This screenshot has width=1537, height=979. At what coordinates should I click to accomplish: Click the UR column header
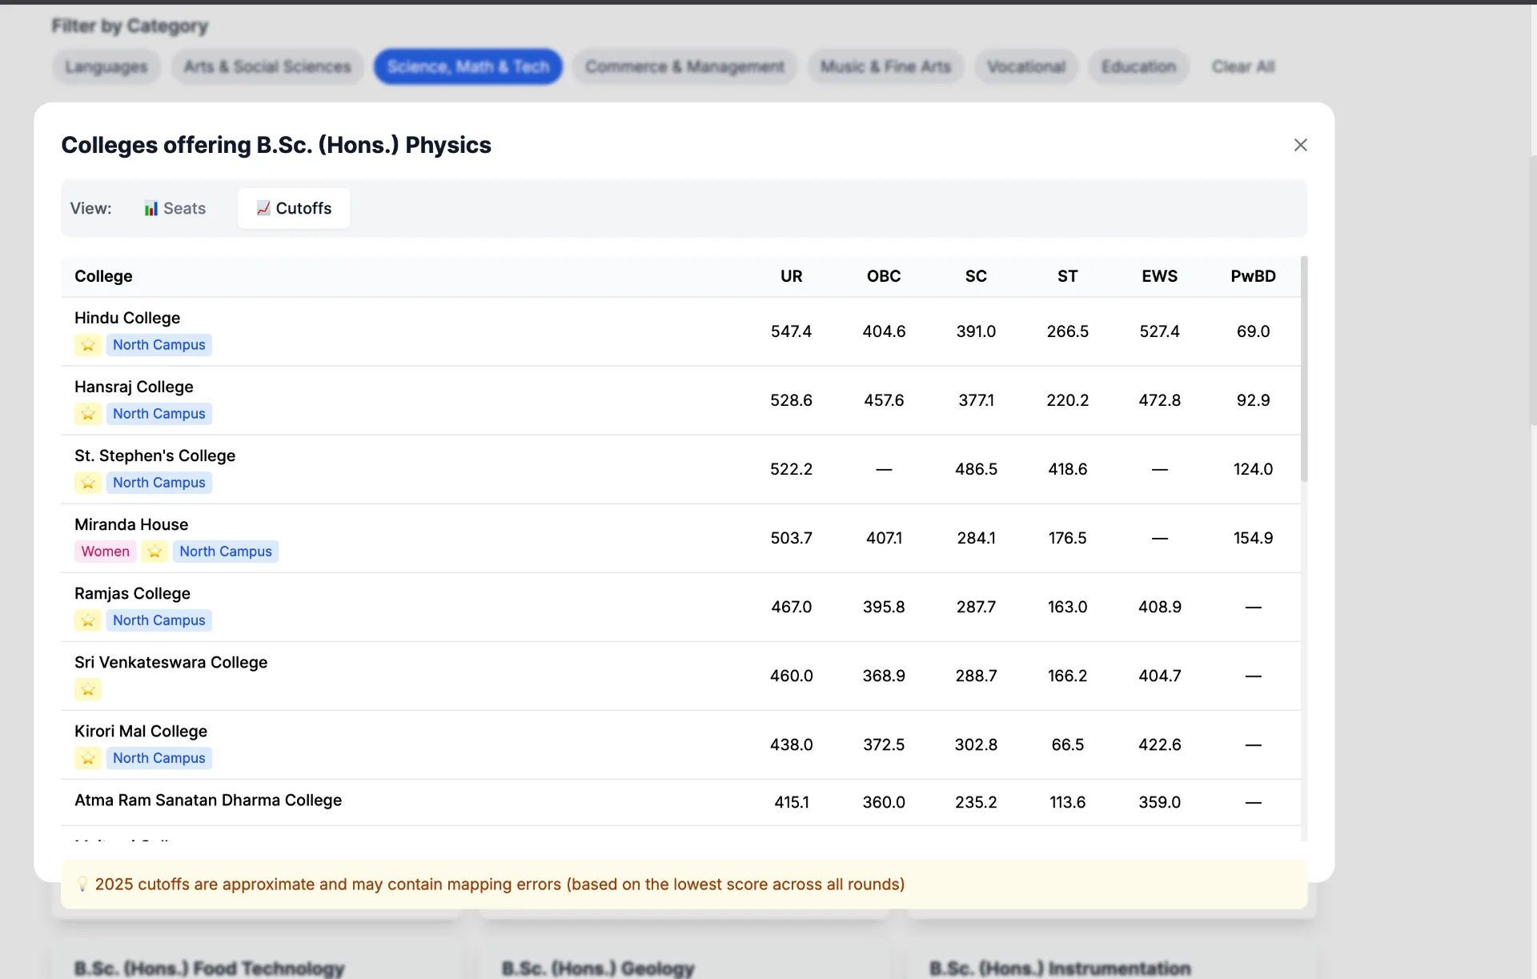coord(791,276)
